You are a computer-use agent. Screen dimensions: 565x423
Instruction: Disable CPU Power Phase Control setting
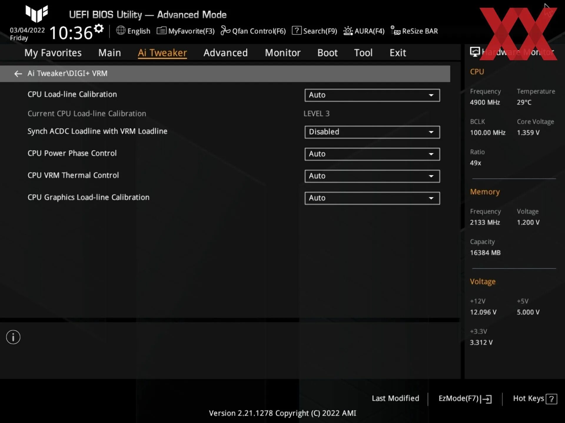(371, 154)
